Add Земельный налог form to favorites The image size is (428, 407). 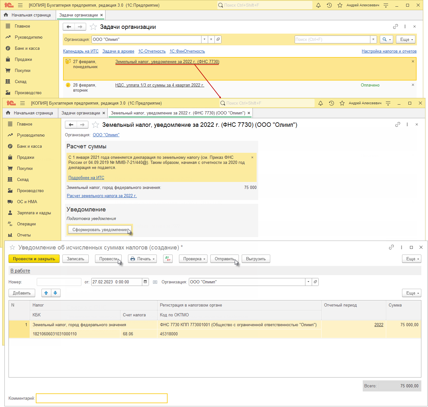coord(95,125)
